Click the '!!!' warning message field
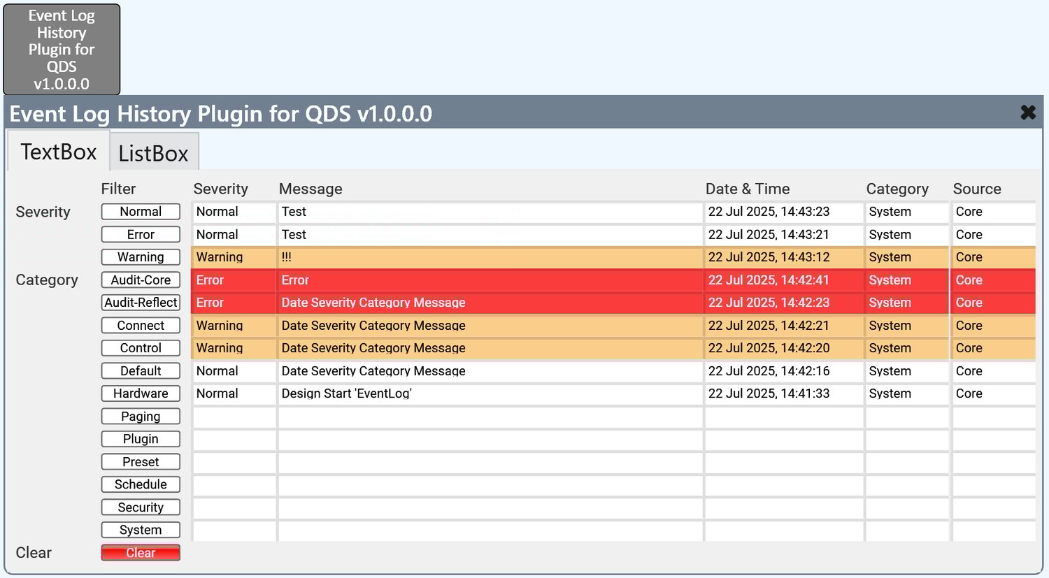 pyautogui.click(x=490, y=257)
